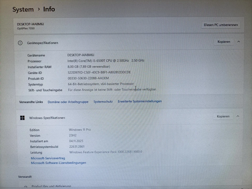Copy the Windows-Spezifikationen with Kopieren

(223, 116)
